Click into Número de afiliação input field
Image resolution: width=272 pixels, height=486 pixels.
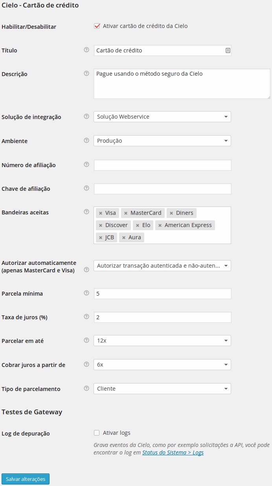[x=162, y=165]
